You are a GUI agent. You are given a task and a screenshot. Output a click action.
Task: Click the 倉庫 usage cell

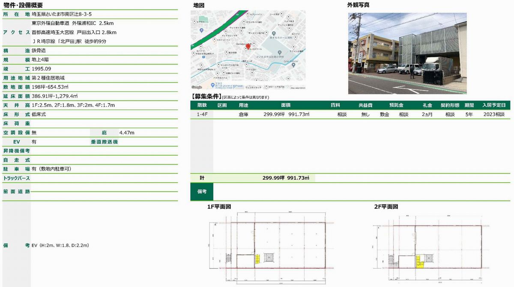[244, 115]
